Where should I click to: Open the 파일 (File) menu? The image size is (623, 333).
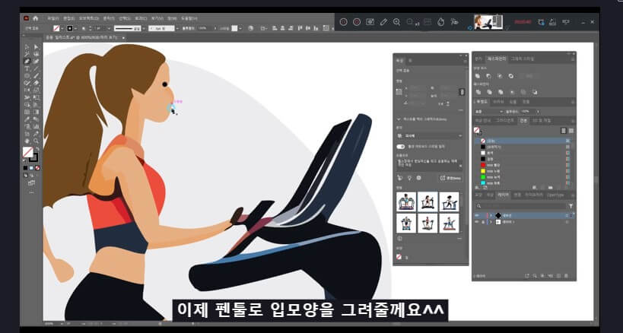pos(52,18)
